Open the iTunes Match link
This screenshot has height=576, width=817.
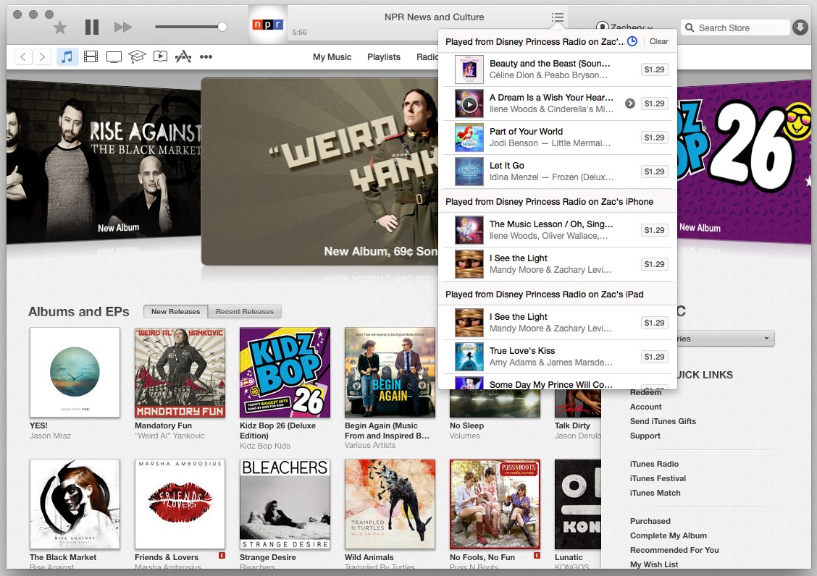click(x=655, y=494)
